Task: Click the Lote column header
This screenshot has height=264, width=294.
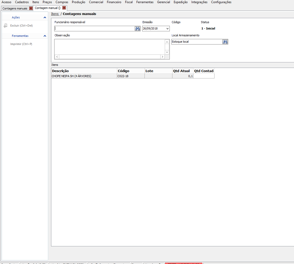Action: pos(158,71)
